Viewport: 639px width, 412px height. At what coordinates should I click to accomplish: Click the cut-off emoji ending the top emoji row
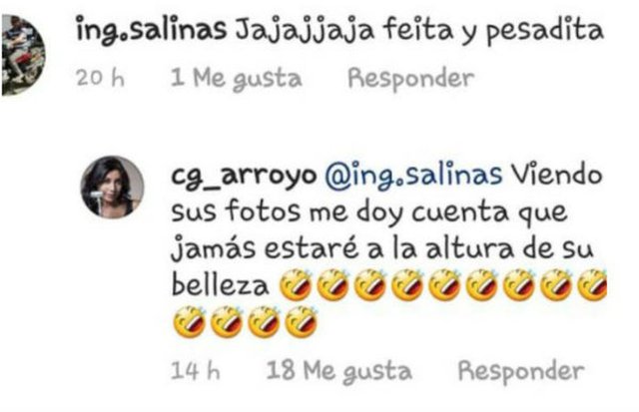(593, 285)
